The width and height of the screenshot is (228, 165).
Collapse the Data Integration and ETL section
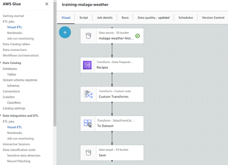[x=0, y=116]
